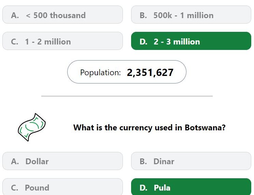Screen dimensions: 254x195
Task: Choose the 500k - 1 million answer
Action: click(191, 15)
